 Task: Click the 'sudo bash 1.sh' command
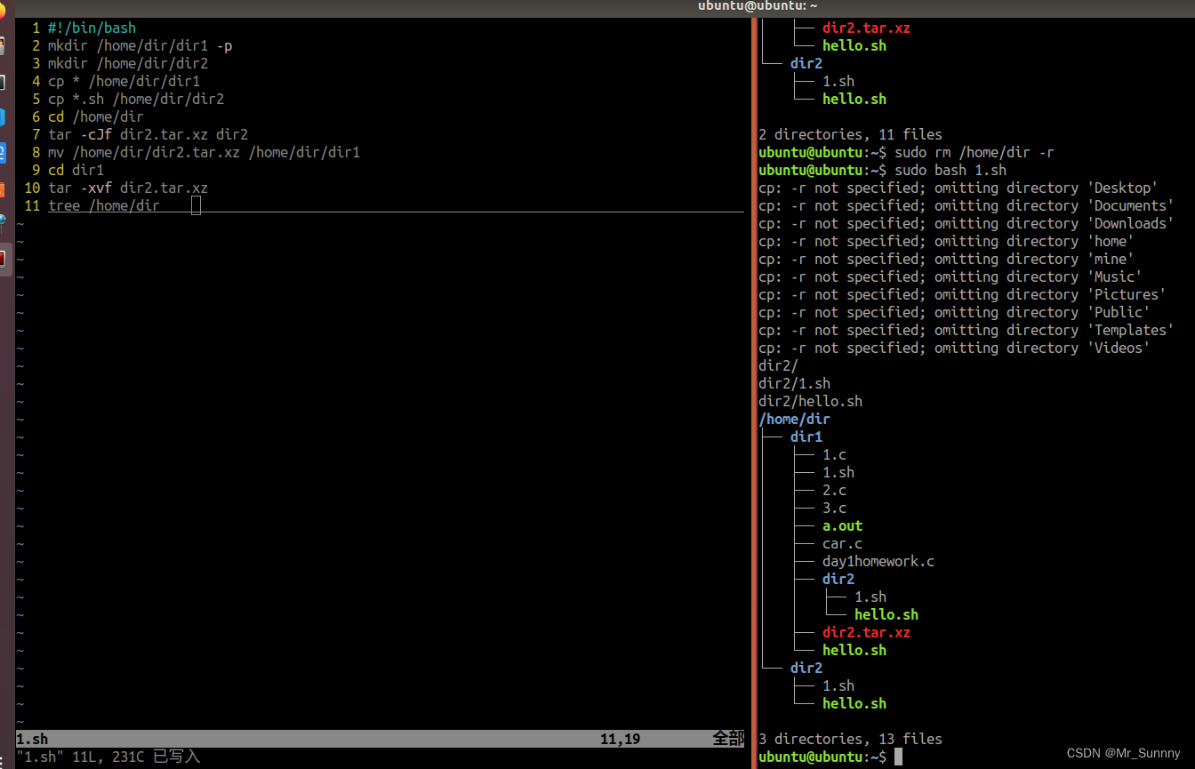pos(950,170)
